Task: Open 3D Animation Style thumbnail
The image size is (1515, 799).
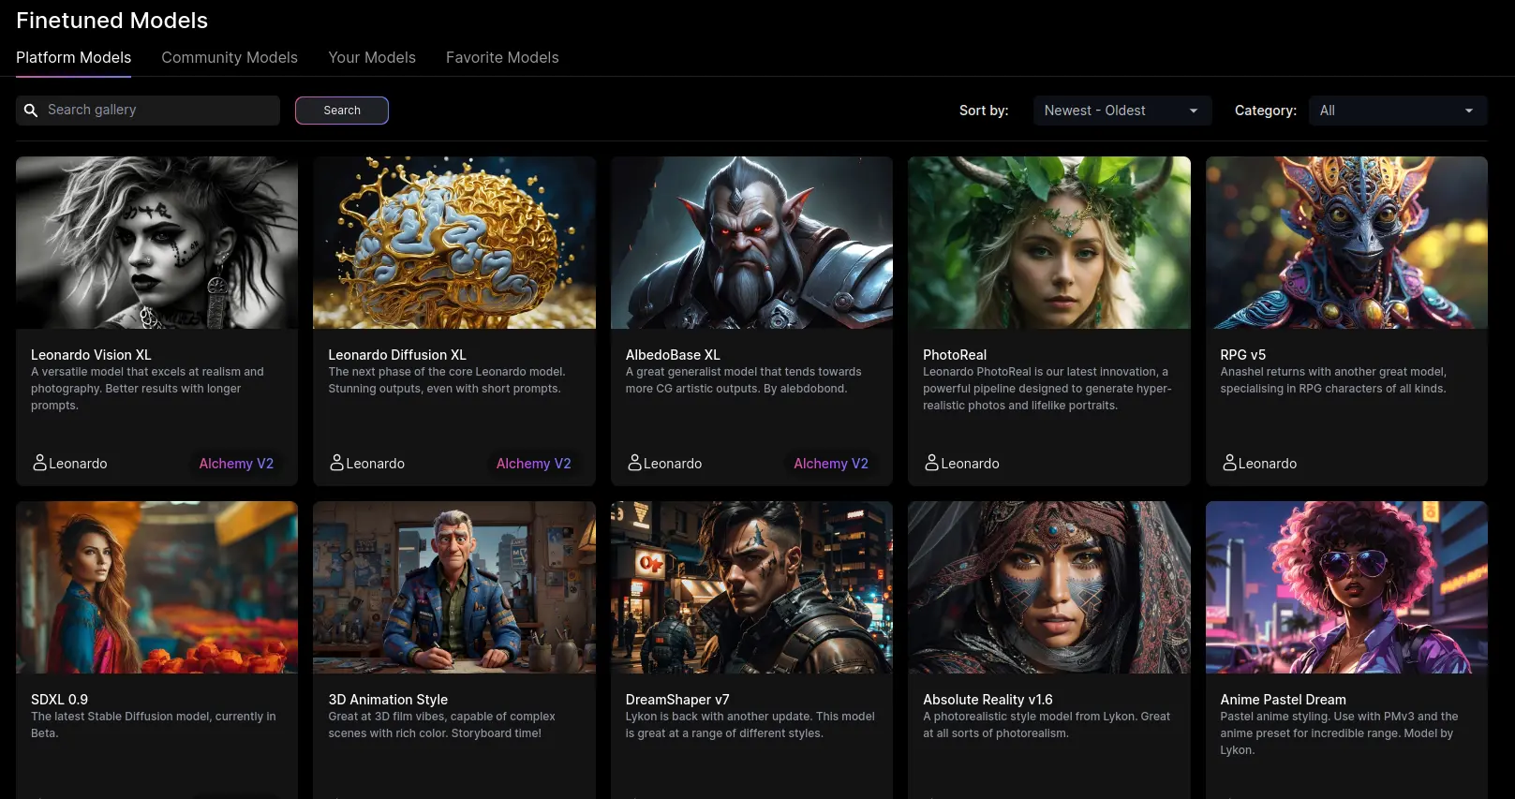Action: 454,587
